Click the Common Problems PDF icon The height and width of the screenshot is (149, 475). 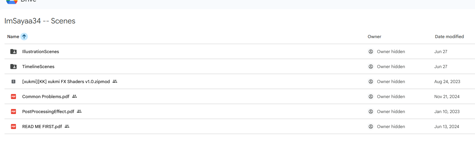pyautogui.click(x=13, y=97)
